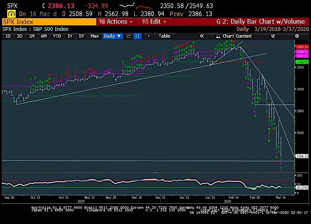Open the 97) Edit menu
This screenshot has width=311, height=224.
[154, 22]
